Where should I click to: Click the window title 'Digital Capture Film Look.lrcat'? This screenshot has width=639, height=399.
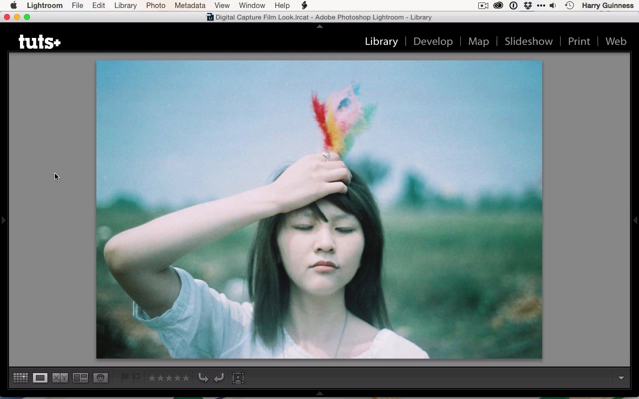[x=263, y=17]
